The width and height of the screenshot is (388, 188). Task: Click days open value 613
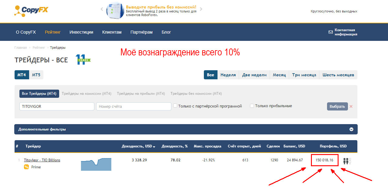coord(245,160)
